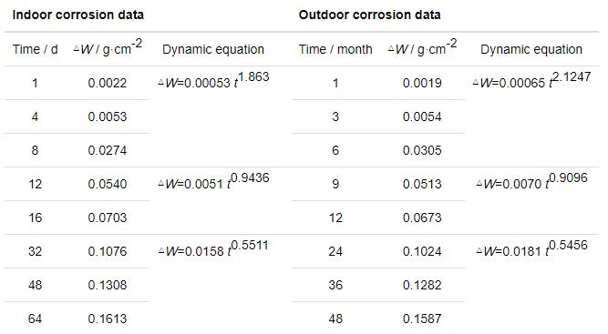Select the outdoor weight value 0.0305
The height and width of the screenshot is (334, 608).
click(422, 150)
